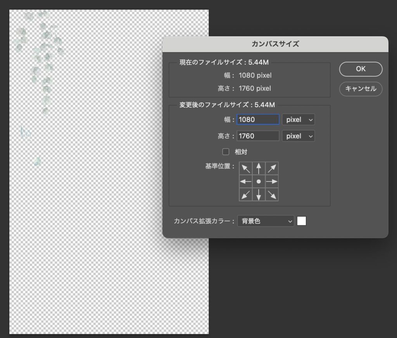The height and width of the screenshot is (338, 397).
Task: Open the width unit pixel dropdown
Action: coord(298,120)
